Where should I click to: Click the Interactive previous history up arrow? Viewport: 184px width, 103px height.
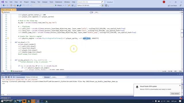coord(11,77)
